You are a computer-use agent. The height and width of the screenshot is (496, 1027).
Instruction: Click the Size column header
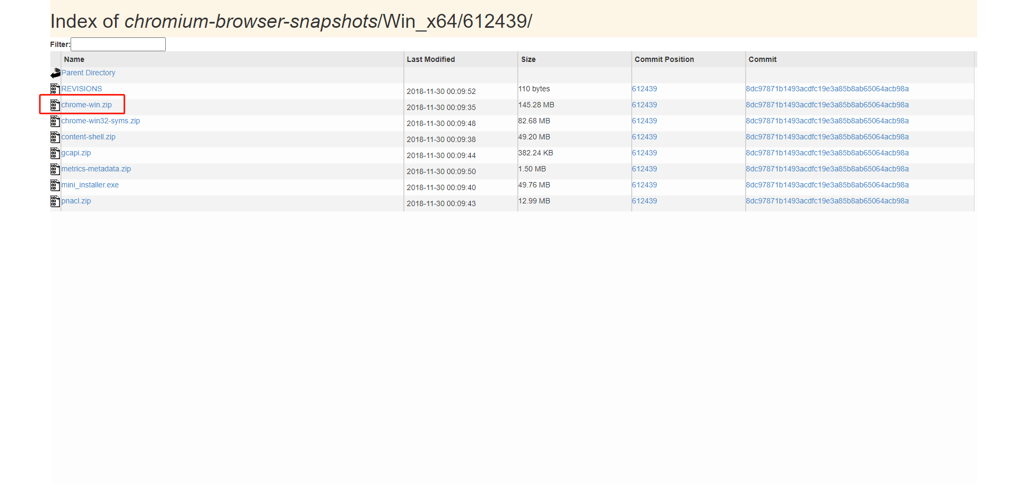click(x=528, y=60)
